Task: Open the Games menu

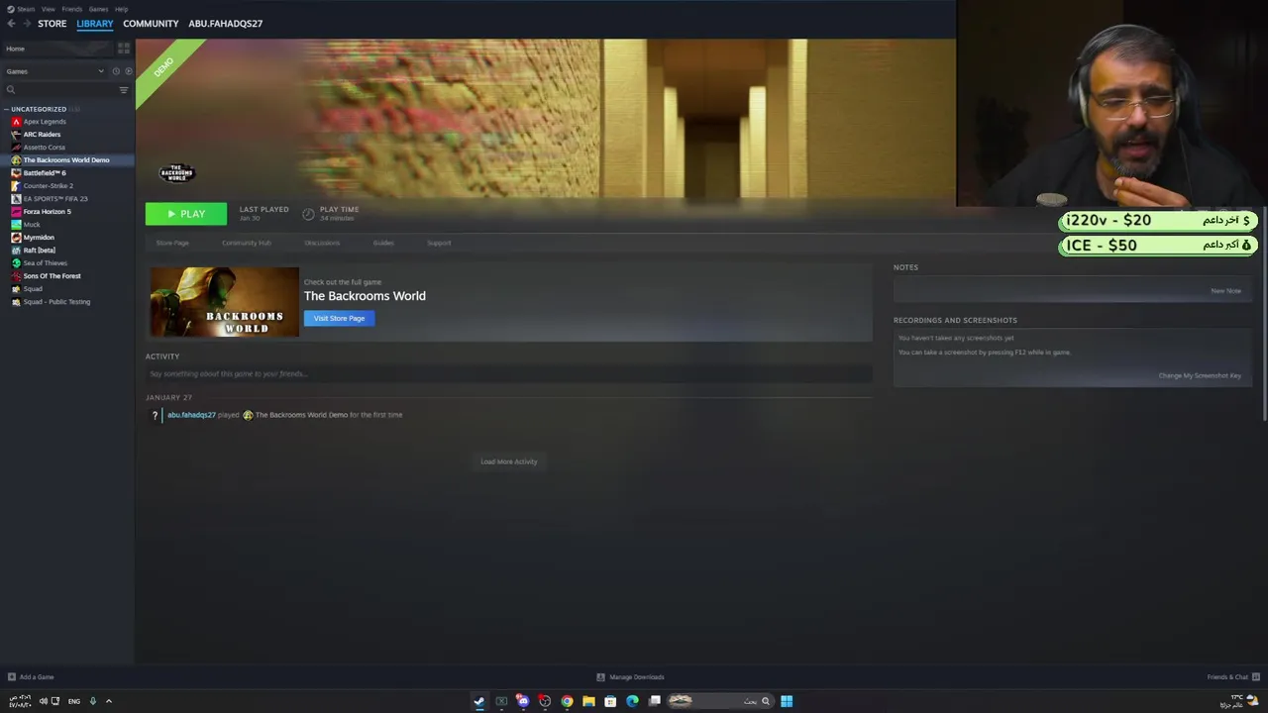Action: click(x=98, y=9)
